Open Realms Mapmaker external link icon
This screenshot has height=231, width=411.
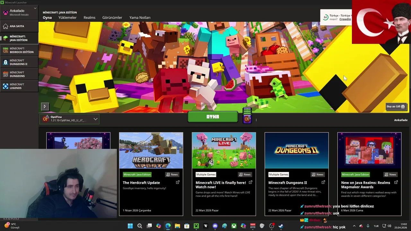pyautogui.click(x=396, y=182)
